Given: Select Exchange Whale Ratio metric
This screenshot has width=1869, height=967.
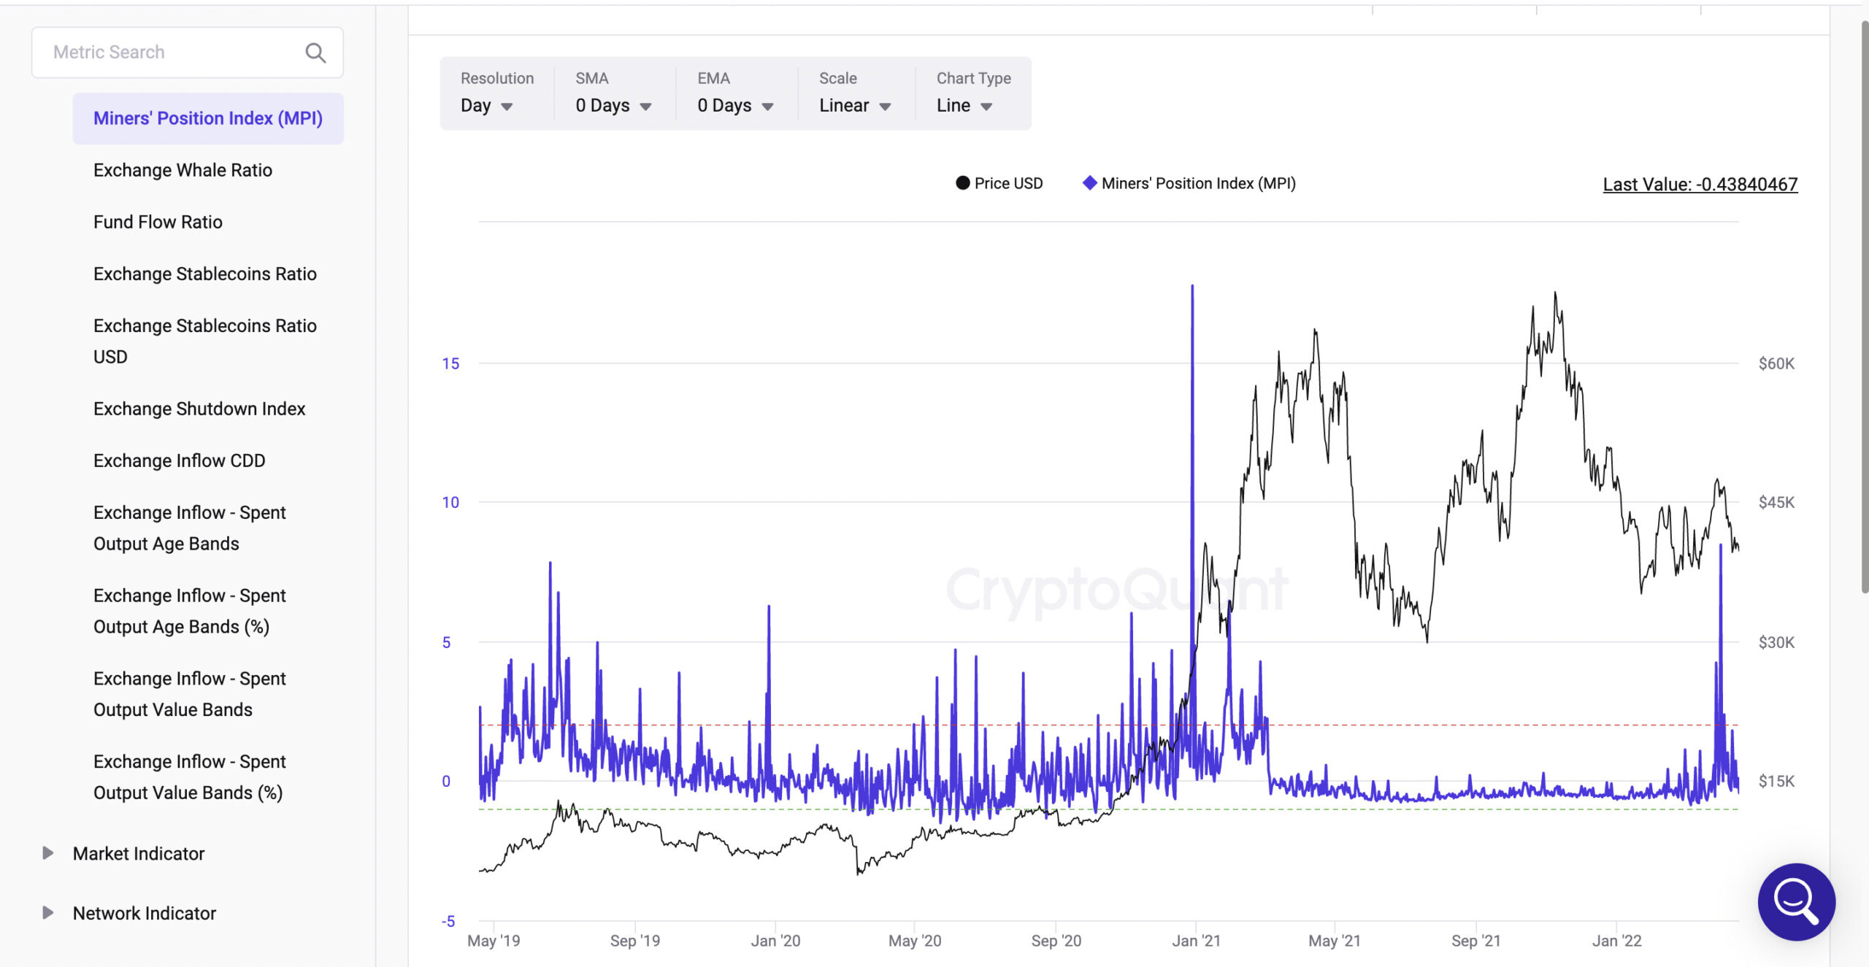Looking at the screenshot, I should pos(183,170).
